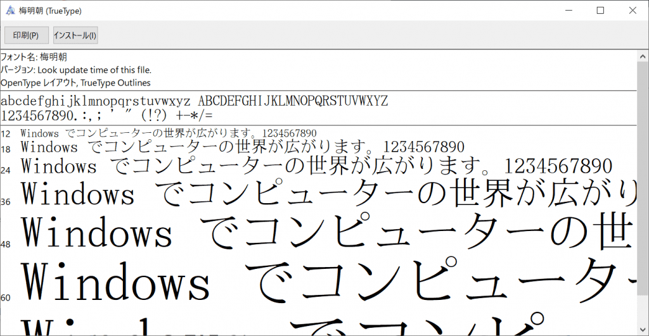Click the インストール(I) install button
The height and width of the screenshot is (336, 649).
pos(75,35)
